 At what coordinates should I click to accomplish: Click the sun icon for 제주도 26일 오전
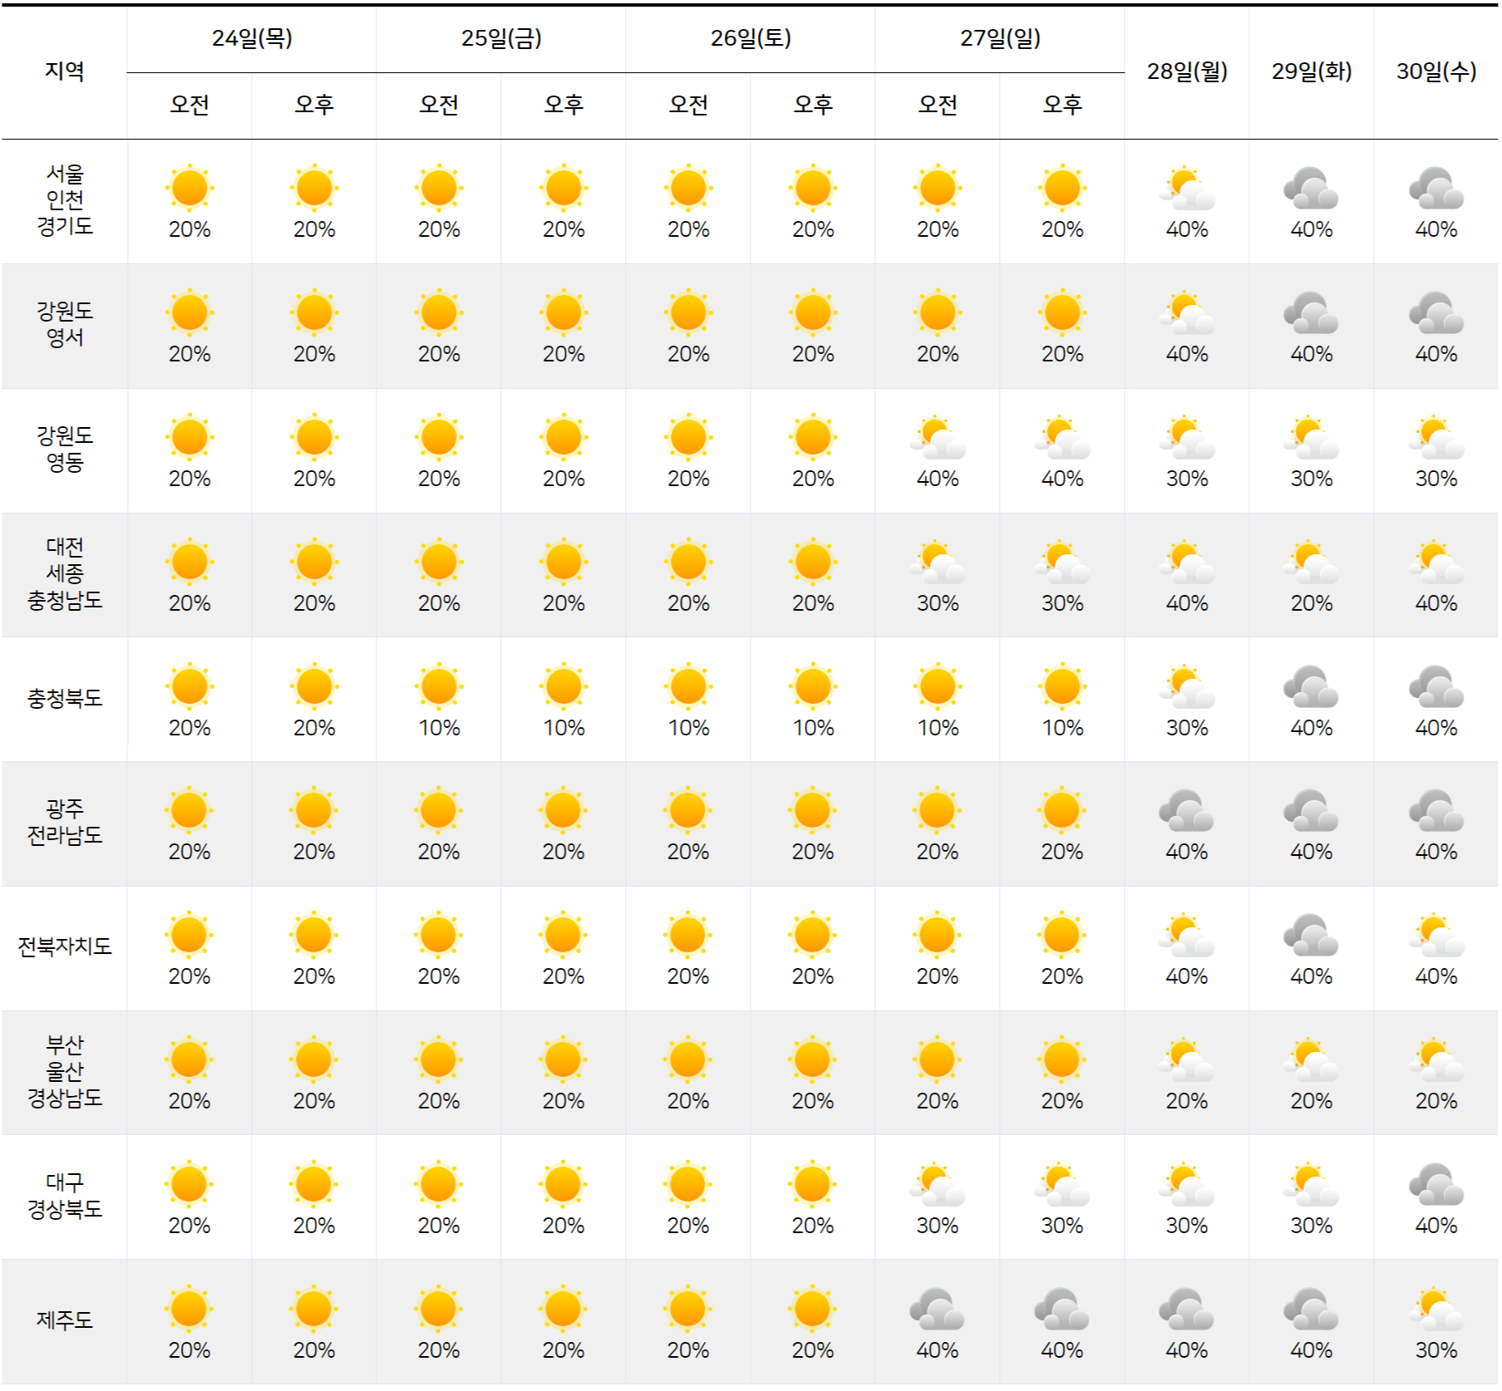click(x=688, y=1309)
